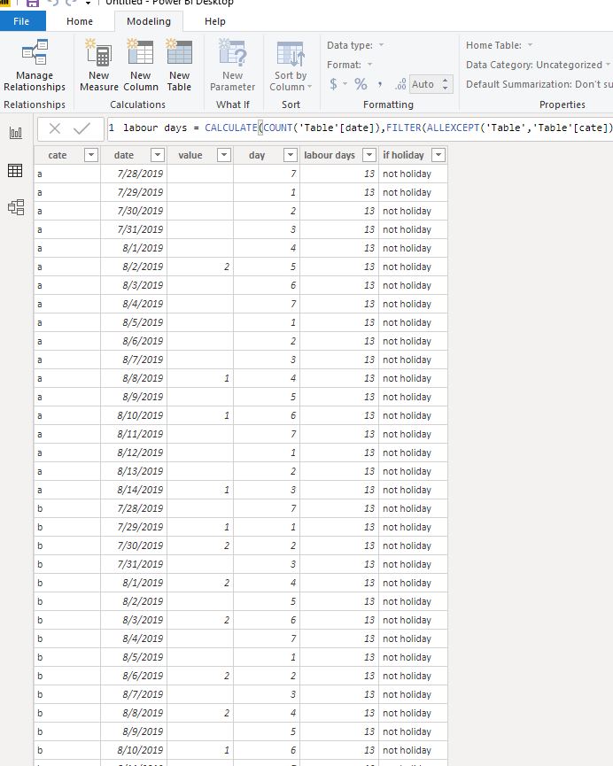Screen dimensions: 613x766
Task: Click inside the DAX formula bar
Action: coord(360,128)
